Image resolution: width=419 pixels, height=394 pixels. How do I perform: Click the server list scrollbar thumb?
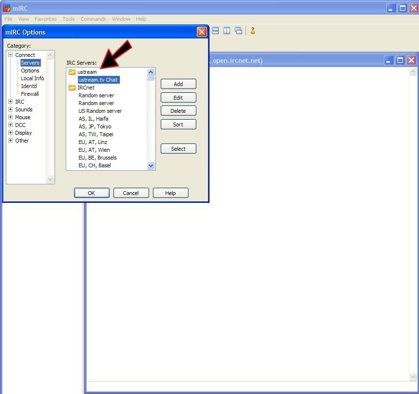point(151,78)
